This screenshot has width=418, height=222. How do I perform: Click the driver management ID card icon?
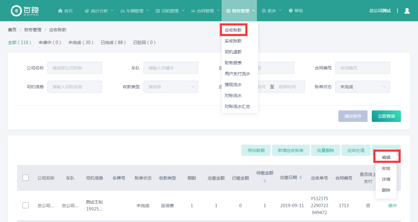[158, 11]
